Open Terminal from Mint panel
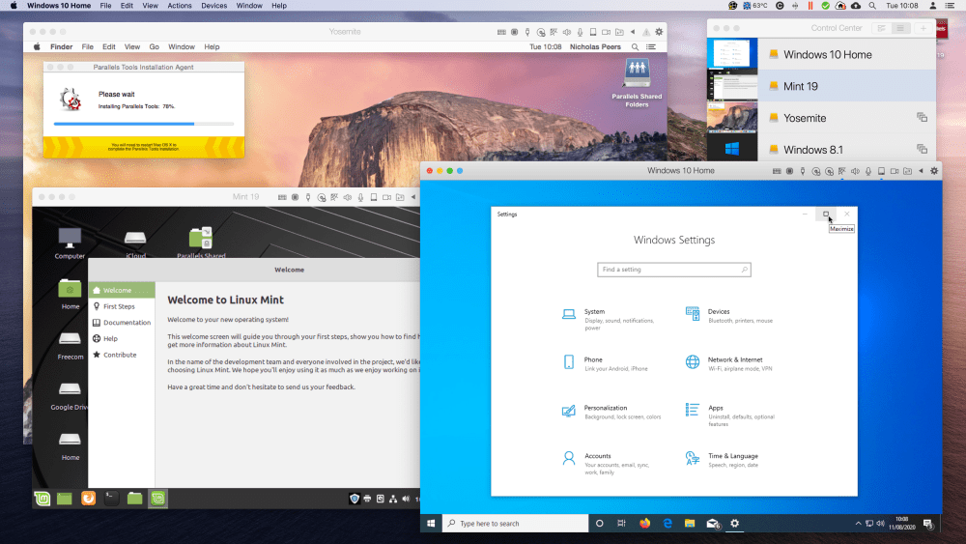This screenshot has height=544, width=966. [x=111, y=498]
